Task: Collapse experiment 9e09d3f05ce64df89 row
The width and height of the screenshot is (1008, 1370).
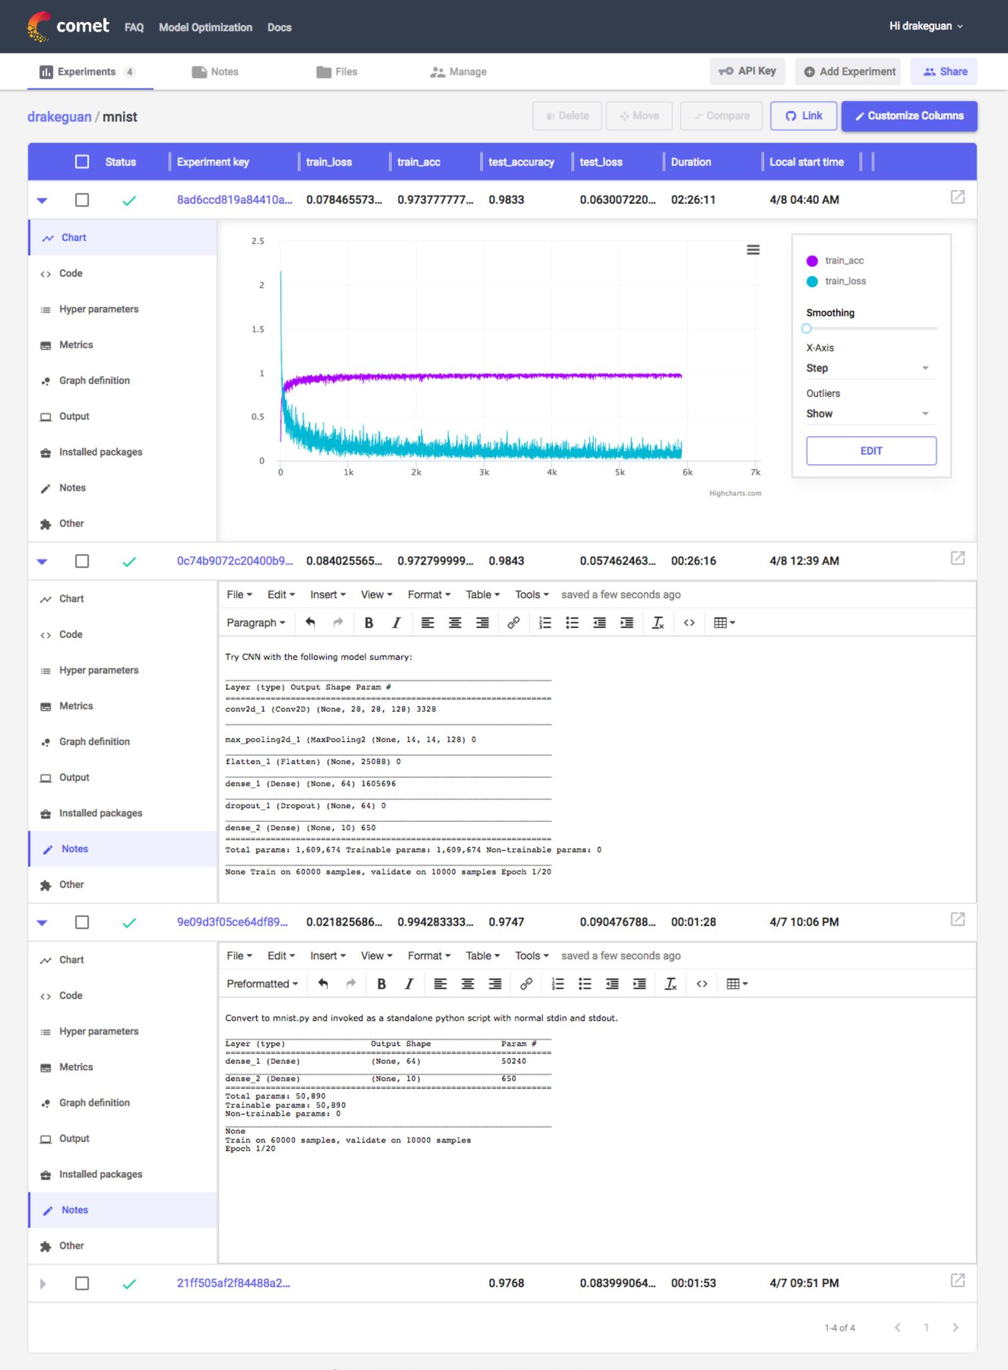Action: [x=42, y=922]
